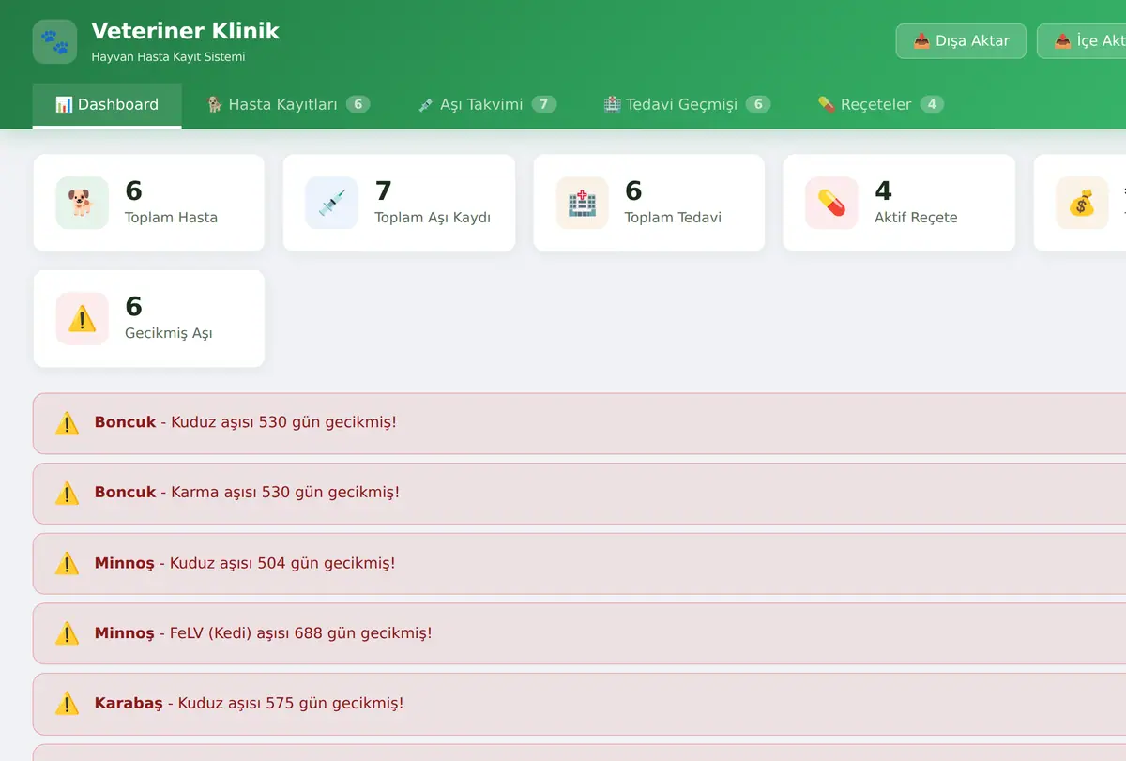Click number 4 in Aktif Reçete card
The image size is (1126, 761).
883,190
